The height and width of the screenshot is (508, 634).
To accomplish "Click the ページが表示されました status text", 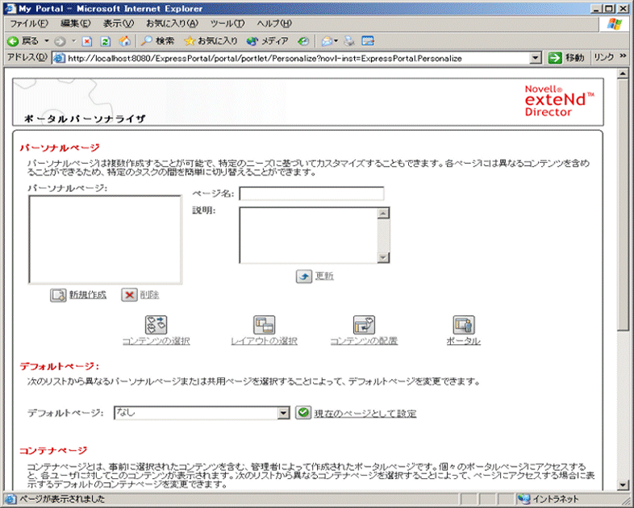I will tap(62, 499).
